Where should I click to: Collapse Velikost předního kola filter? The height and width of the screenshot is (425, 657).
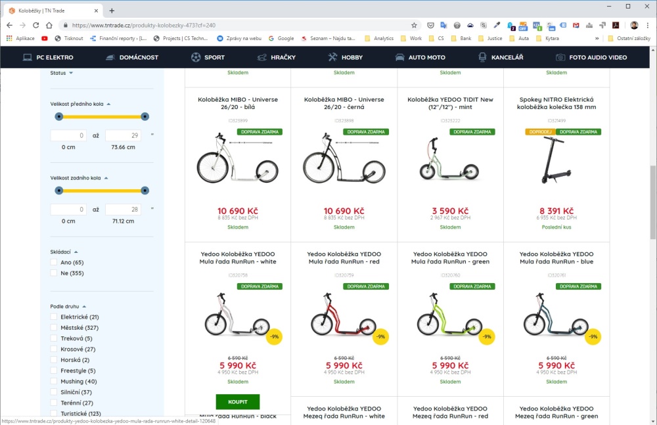tap(80, 104)
